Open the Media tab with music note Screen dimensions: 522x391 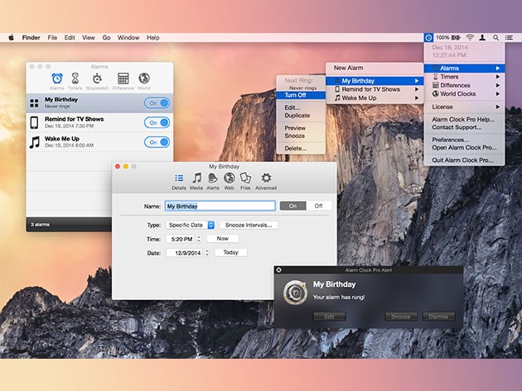196,181
